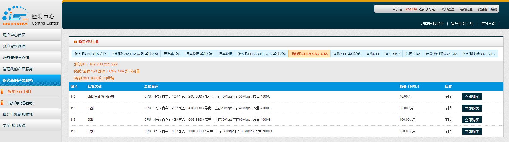Open 售后服务工单 link
The height and width of the screenshot is (142, 509).
462,23
